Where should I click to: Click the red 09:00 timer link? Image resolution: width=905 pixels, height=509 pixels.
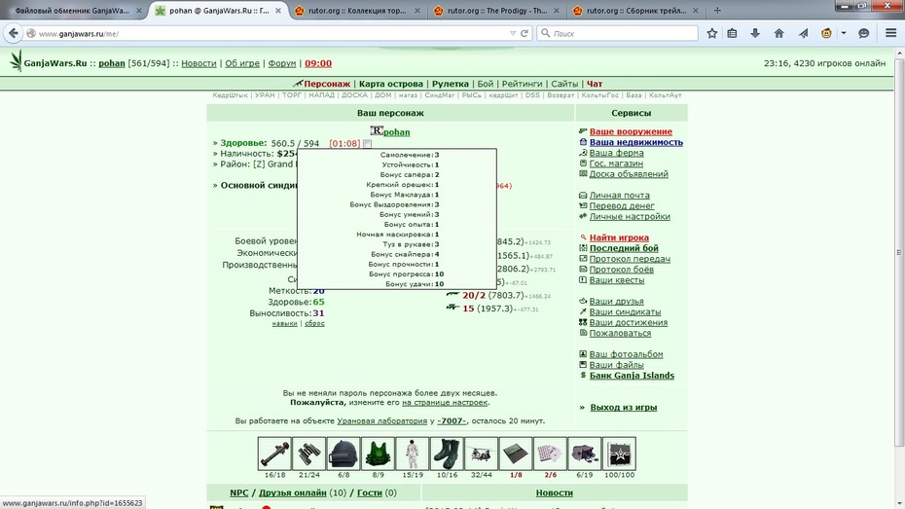pos(318,63)
